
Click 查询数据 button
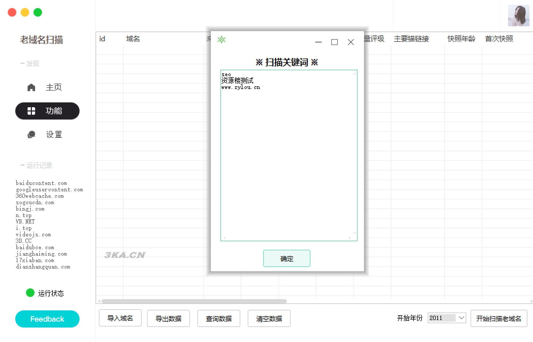click(219, 318)
